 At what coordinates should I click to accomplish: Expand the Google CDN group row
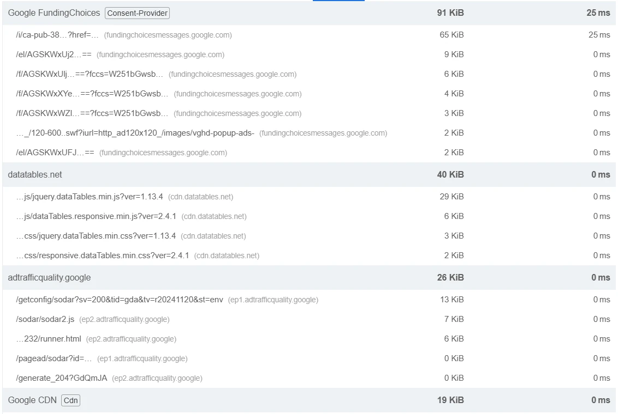[x=32, y=400]
